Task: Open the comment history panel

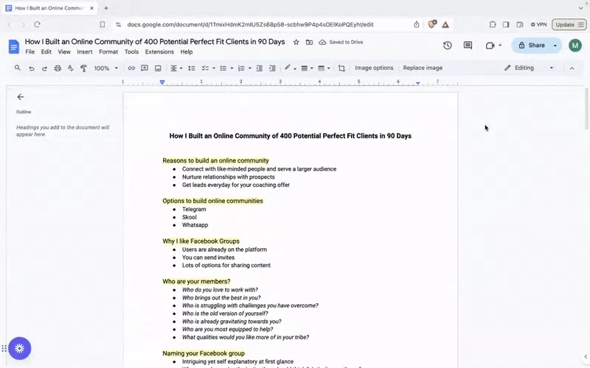Action: coord(468,46)
